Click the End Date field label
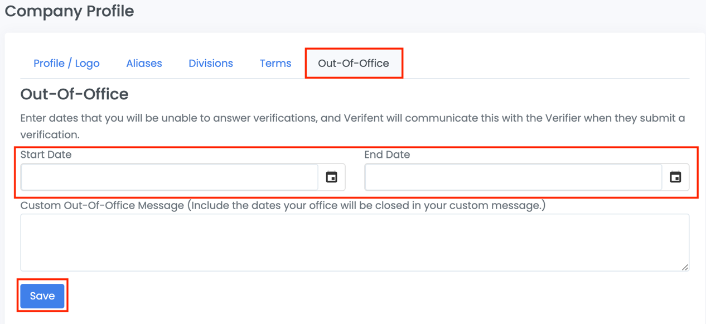This screenshot has width=706, height=324. coord(387,155)
